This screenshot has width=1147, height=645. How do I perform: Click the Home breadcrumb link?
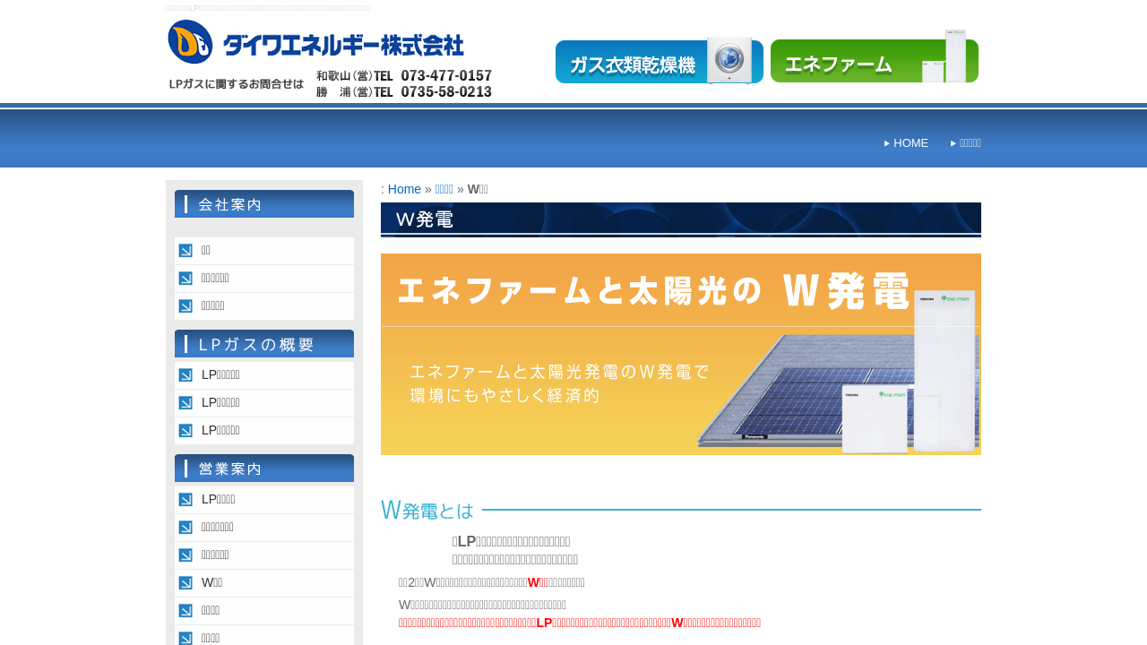point(404,189)
